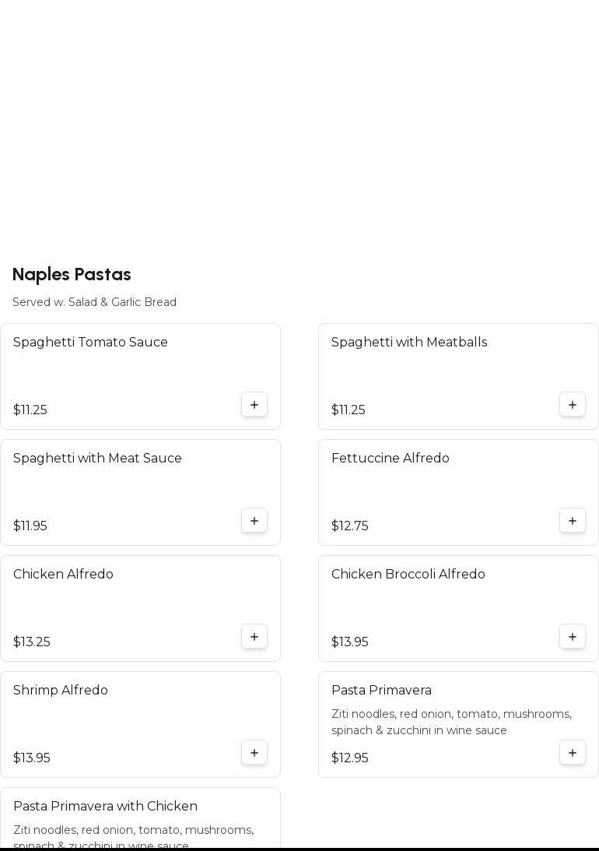
Task: Hit the plus icon on Pasta Primavera
Action: point(573,753)
